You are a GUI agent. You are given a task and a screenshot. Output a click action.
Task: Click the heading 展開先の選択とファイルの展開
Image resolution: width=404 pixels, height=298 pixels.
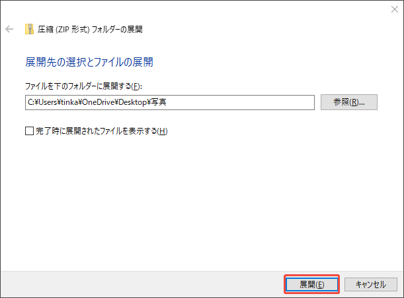coord(89,62)
